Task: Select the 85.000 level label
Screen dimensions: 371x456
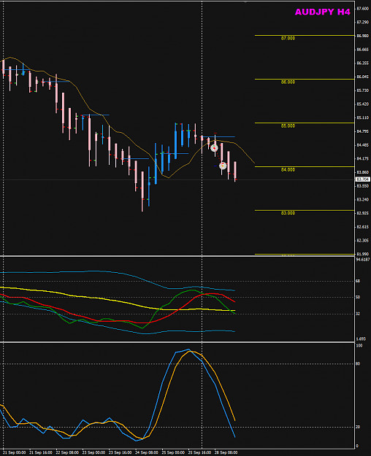Action: pos(288,126)
